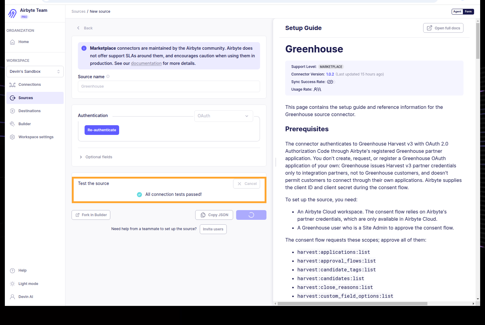Switch to Form mode toggle

pos(468,12)
